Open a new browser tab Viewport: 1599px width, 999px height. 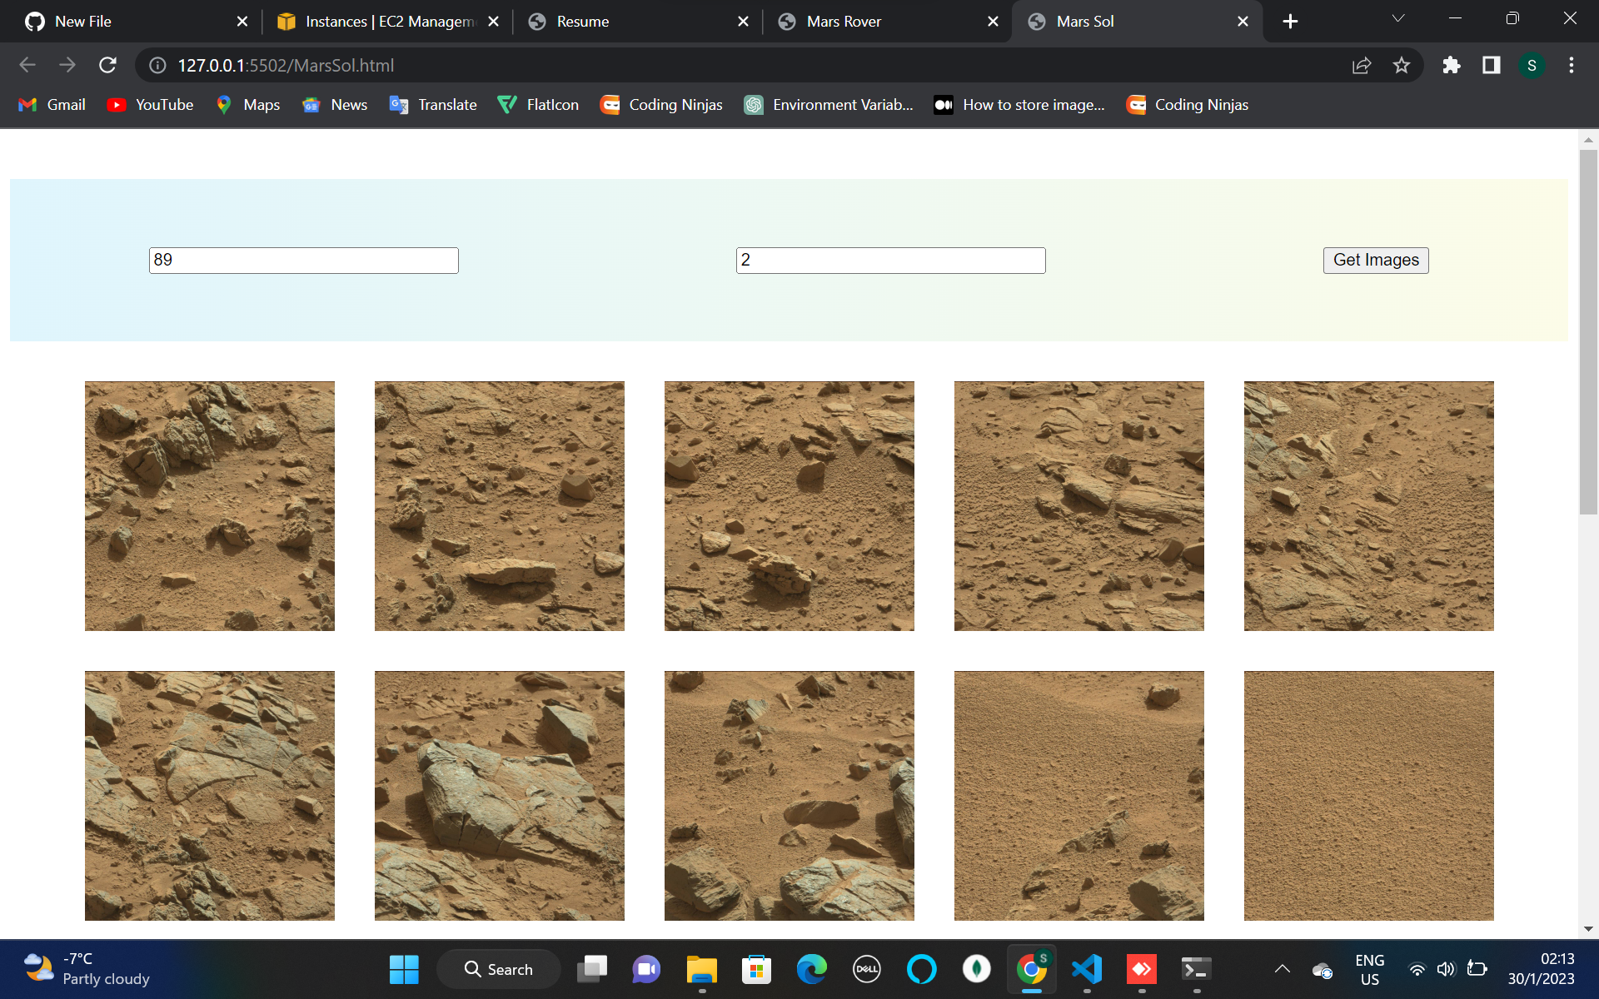pyautogui.click(x=1290, y=22)
